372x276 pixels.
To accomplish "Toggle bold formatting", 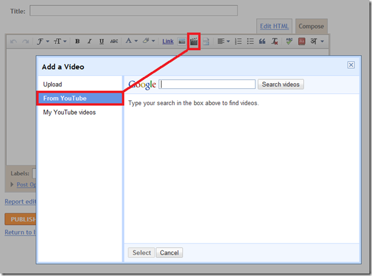I will coord(77,41).
